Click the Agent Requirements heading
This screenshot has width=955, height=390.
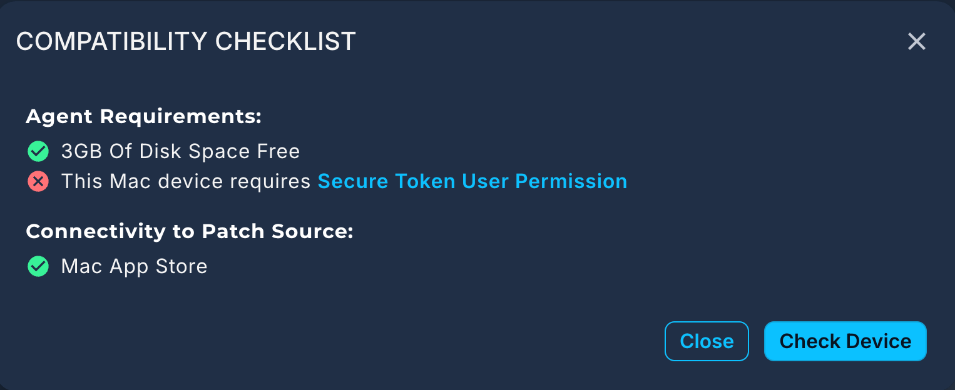143,117
